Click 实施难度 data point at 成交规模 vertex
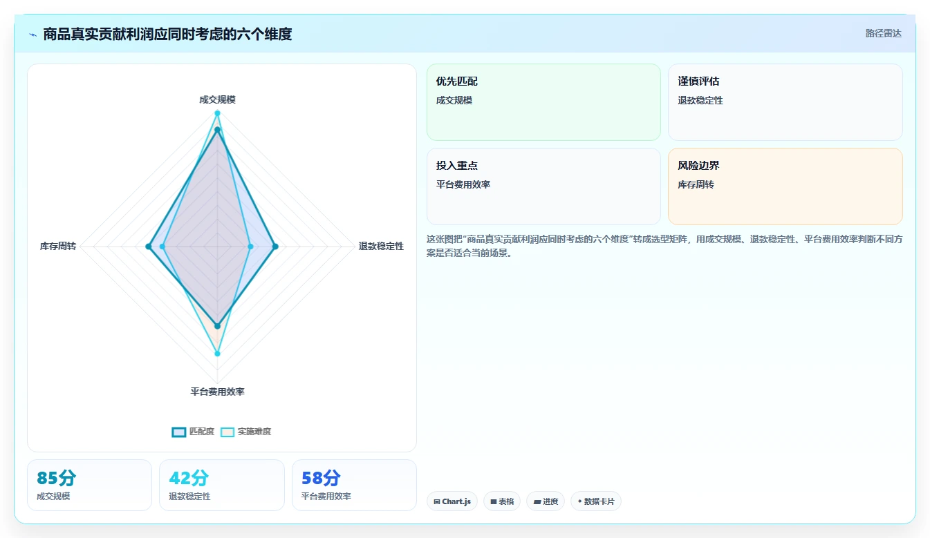The image size is (930, 538). tap(217, 113)
